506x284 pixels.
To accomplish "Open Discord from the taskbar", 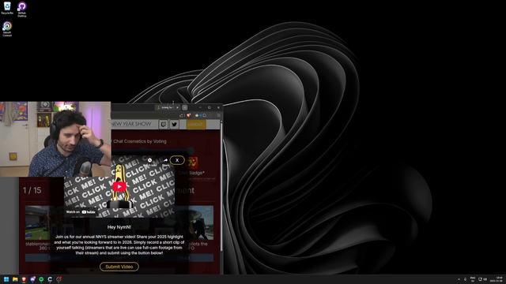I will point(32,279).
